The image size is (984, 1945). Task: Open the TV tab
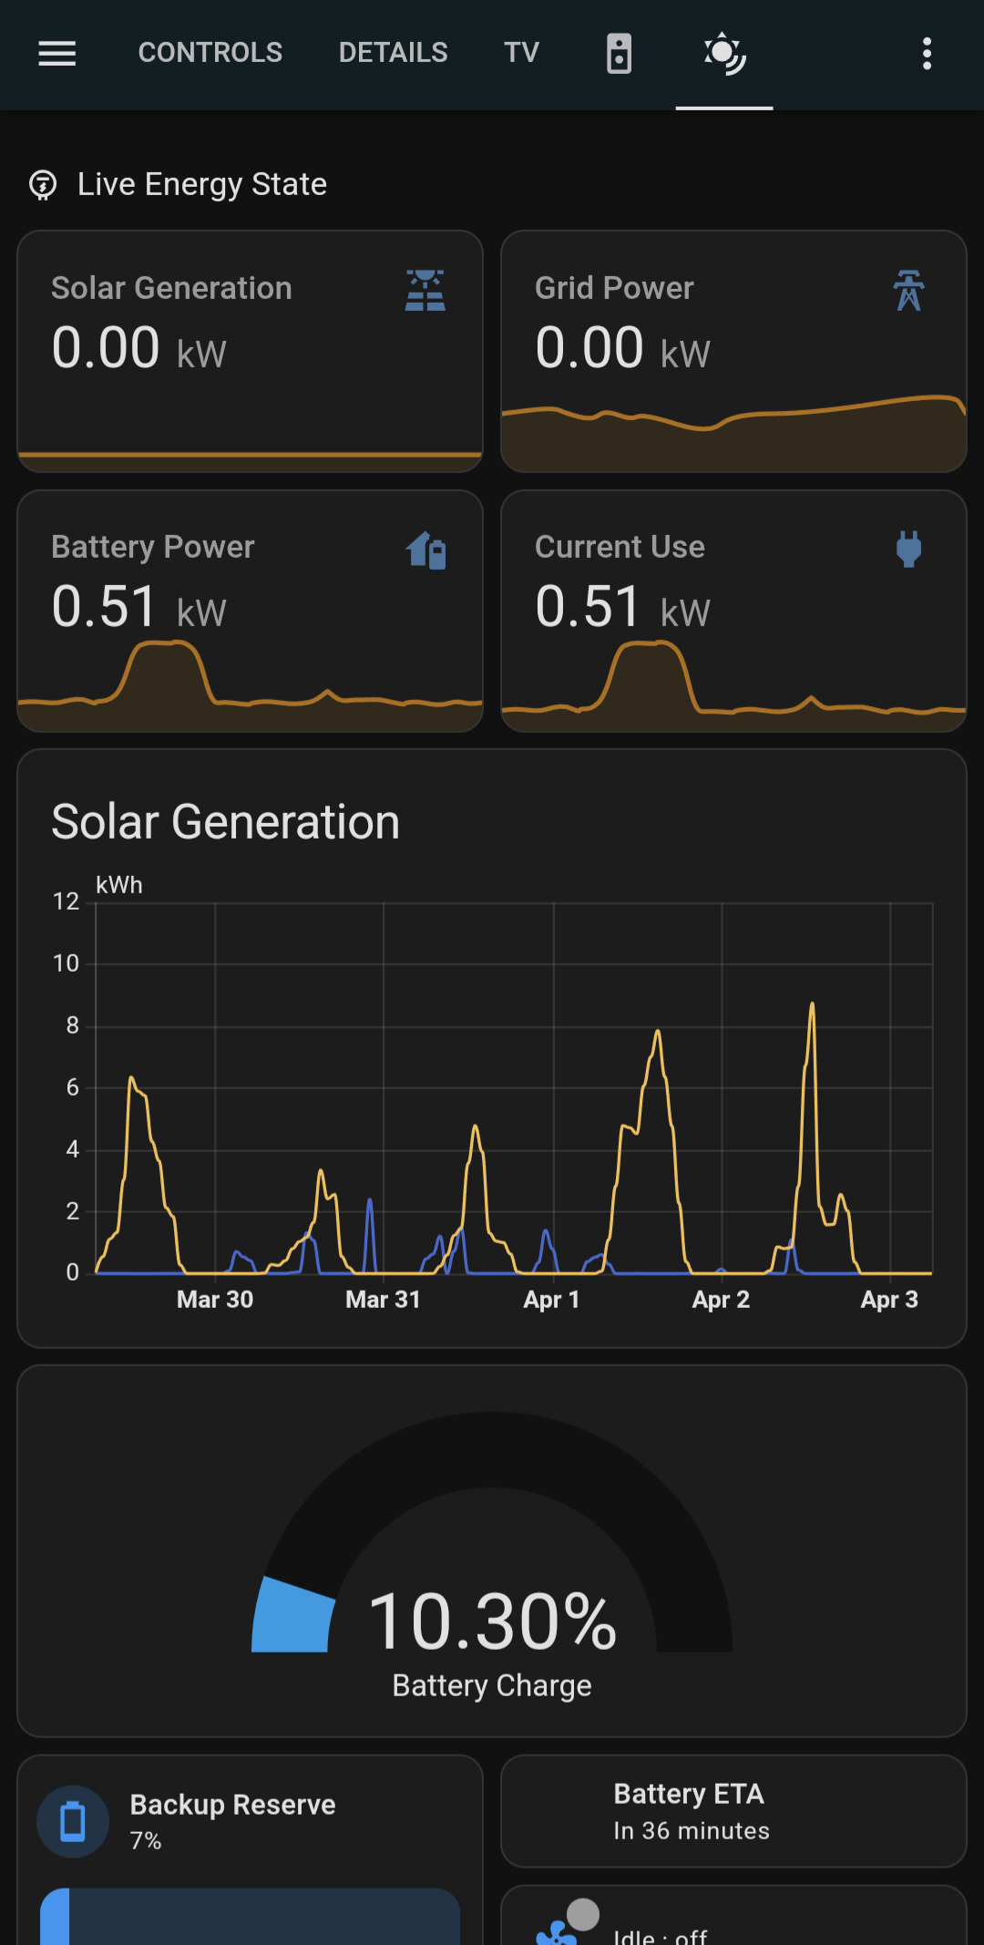[x=521, y=53]
